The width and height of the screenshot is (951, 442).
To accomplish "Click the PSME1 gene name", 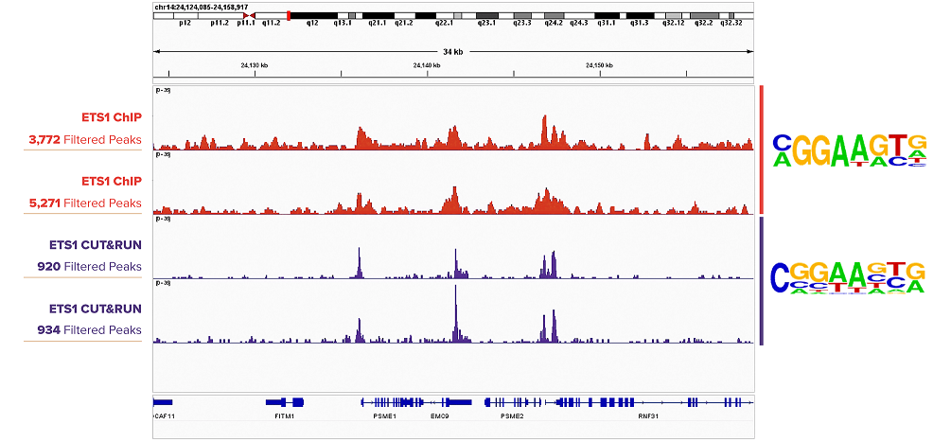I will 384,416.
